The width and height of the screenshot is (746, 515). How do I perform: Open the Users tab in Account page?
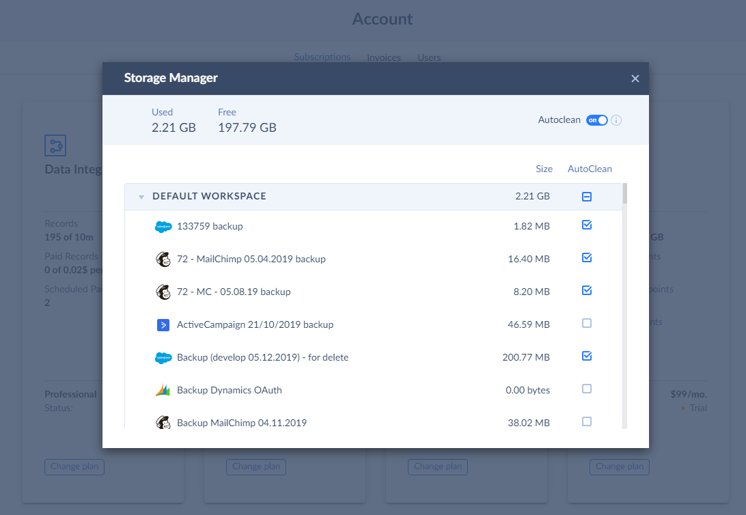coord(429,57)
